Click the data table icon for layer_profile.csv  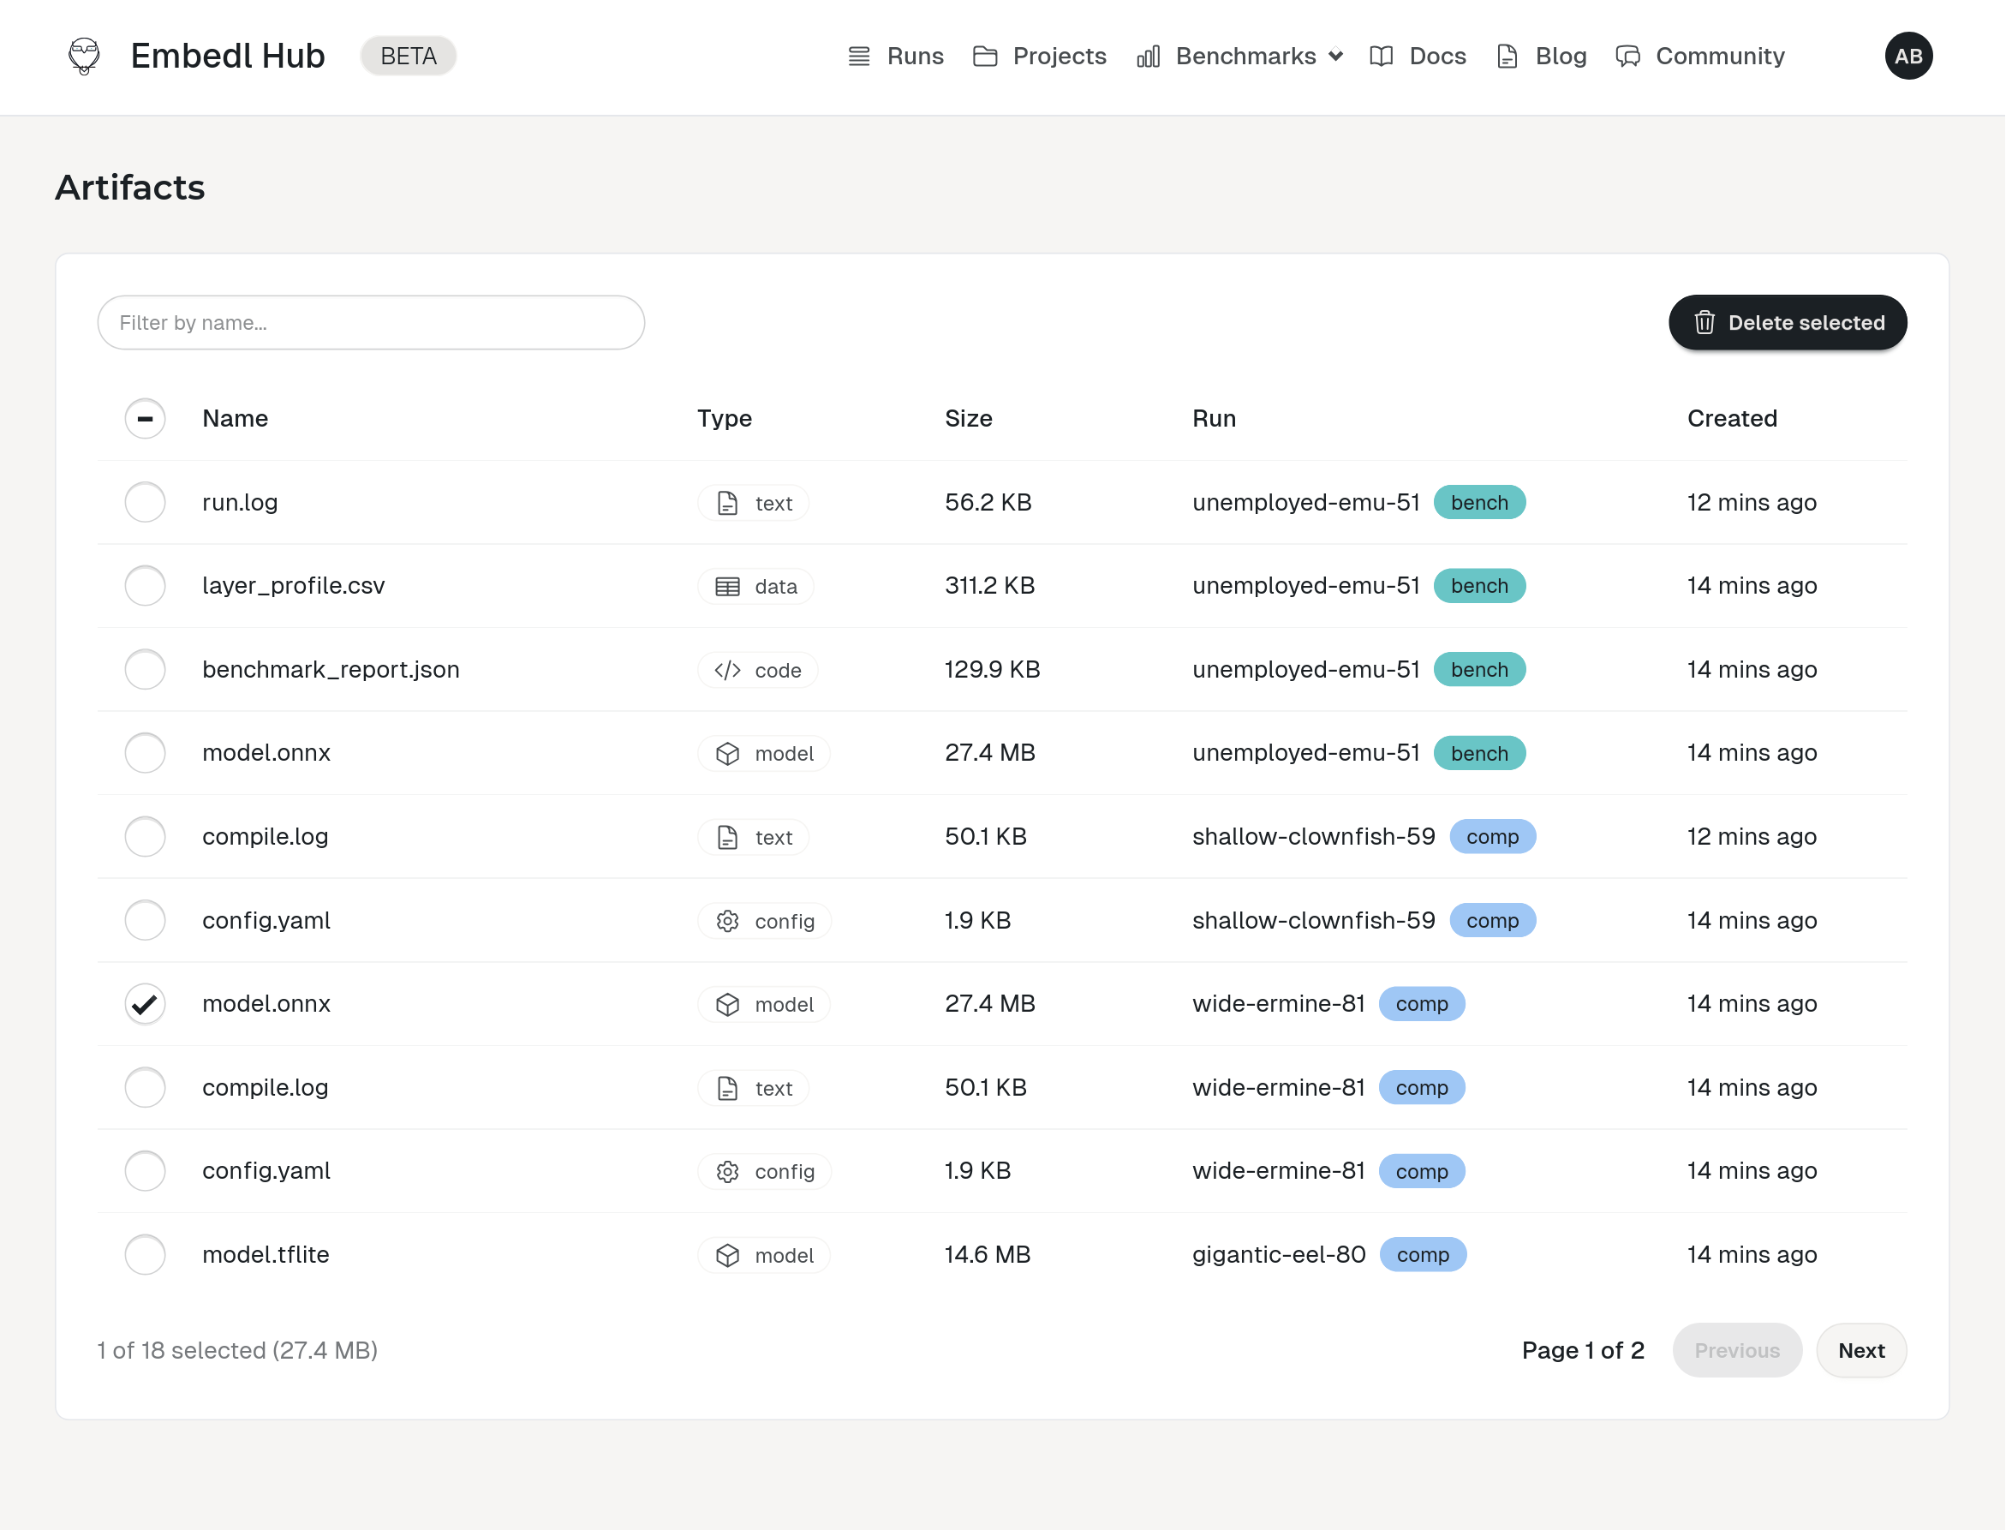tap(726, 587)
